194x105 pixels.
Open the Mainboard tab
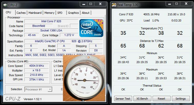pyautogui.click(x=35, y=13)
